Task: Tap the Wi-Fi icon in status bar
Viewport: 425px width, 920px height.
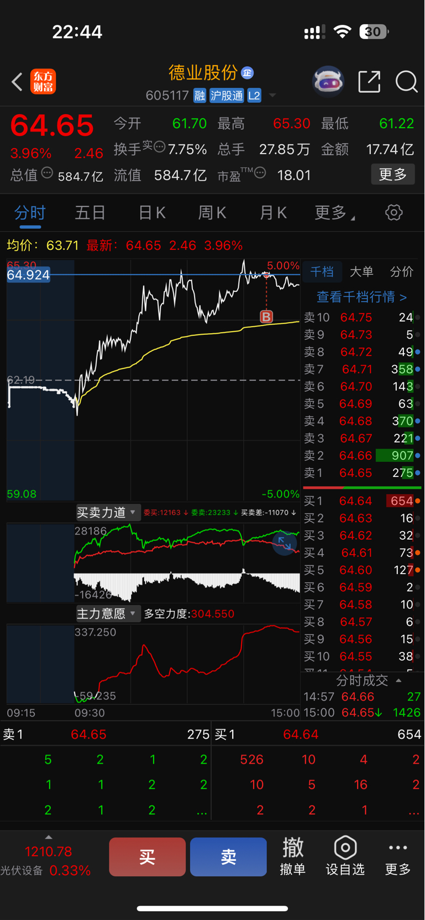Action: [343, 32]
